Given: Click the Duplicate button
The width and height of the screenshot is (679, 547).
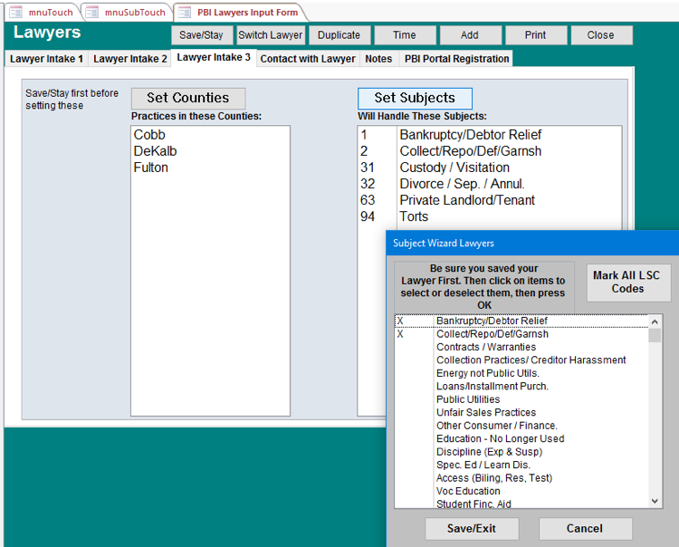Looking at the screenshot, I should (x=339, y=35).
